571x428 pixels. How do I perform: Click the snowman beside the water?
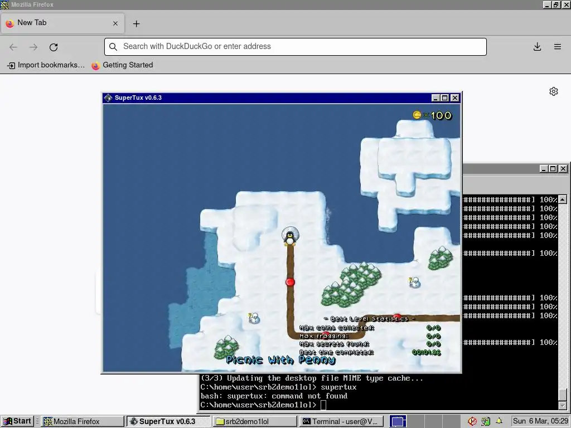[254, 318]
